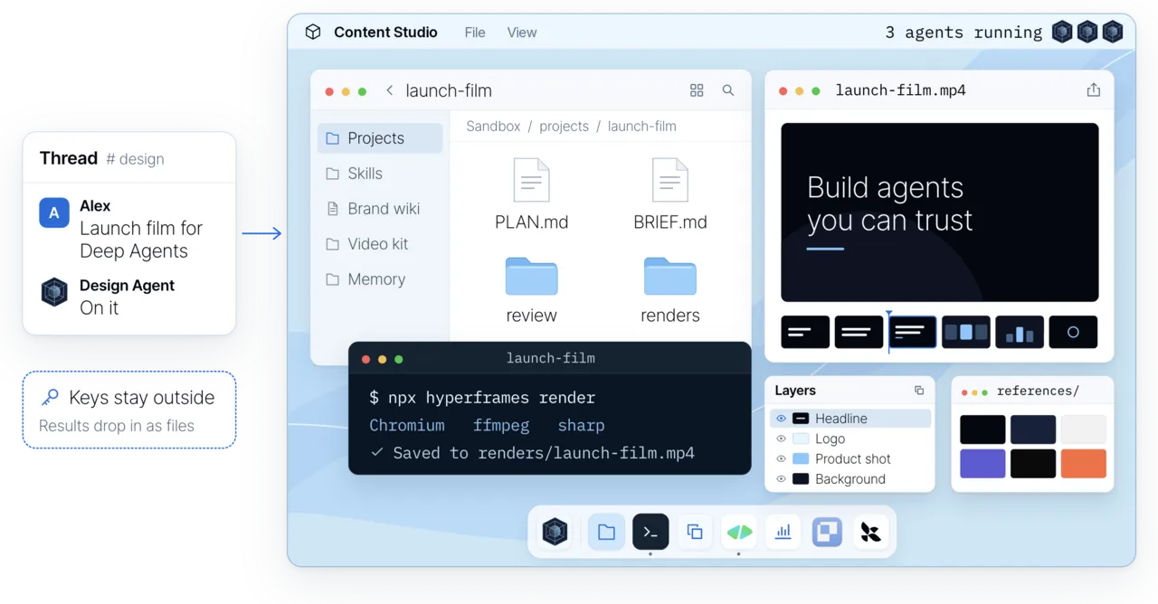Click Sandbox in the breadcrumb path
This screenshot has width=1158, height=604.
pyautogui.click(x=493, y=127)
